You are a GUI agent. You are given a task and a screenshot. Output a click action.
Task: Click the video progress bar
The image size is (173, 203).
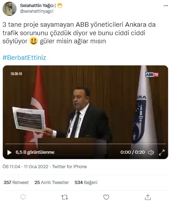pos(86,144)
